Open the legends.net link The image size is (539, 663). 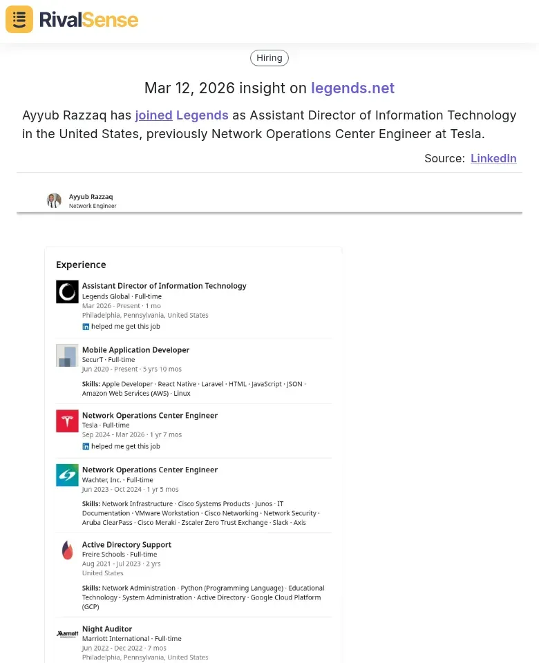pos(352,88)
